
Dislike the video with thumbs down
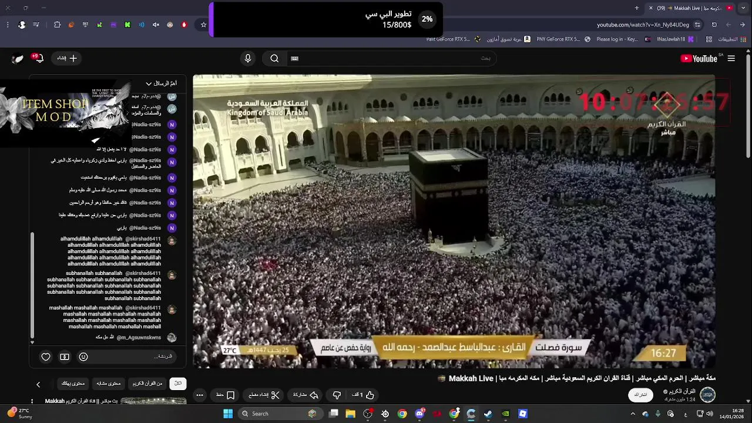(x=337, y=395)
